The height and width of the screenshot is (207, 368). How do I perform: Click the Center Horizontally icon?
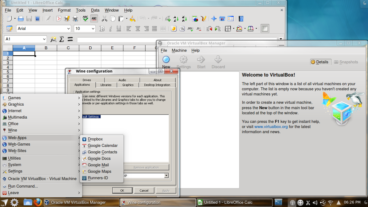138,29
